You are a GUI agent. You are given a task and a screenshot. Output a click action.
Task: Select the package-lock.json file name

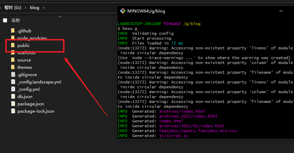[36, 111]
